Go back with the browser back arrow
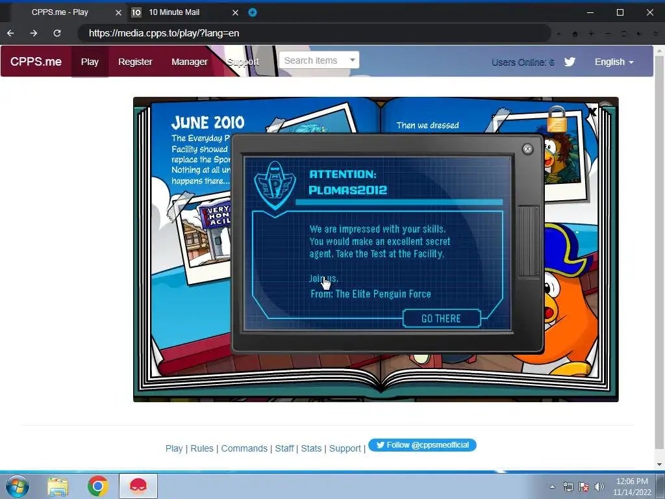This screenshot has width=665, height=499. [10, 33]
